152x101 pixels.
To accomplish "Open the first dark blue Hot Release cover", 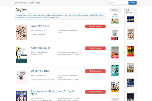I will point(130,19).
